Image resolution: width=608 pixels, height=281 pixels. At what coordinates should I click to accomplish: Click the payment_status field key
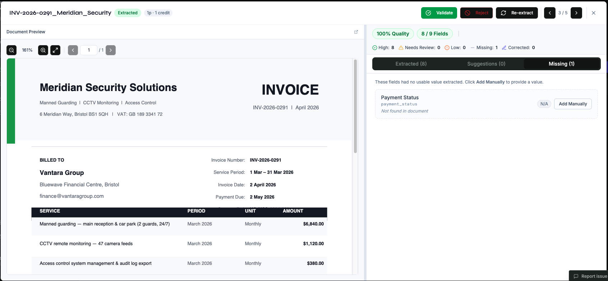click(x=399, y=104)
